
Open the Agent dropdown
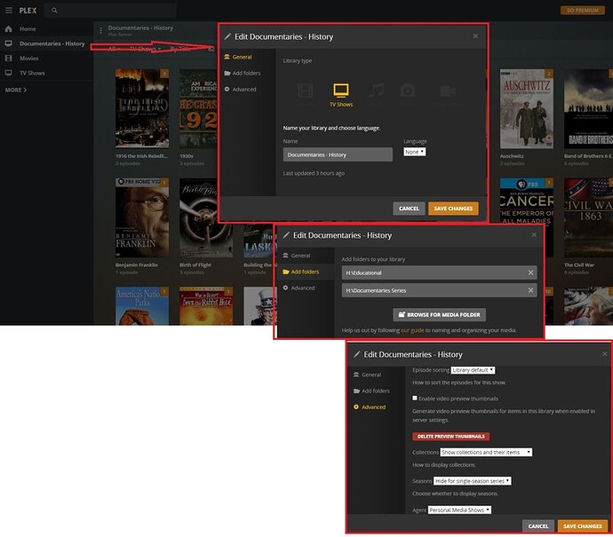(459, 510)
